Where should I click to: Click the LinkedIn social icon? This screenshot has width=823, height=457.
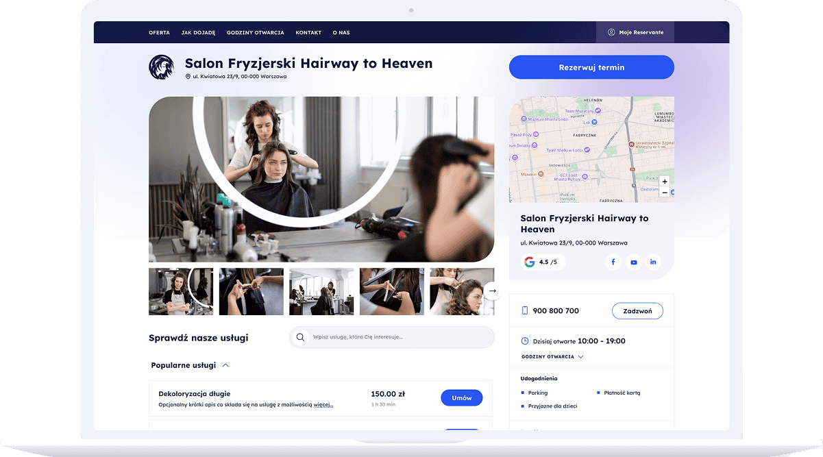point(653,262)
